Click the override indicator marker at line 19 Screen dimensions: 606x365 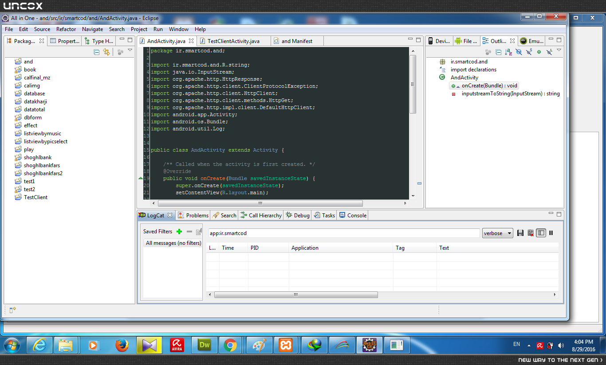tap(141, 178)
